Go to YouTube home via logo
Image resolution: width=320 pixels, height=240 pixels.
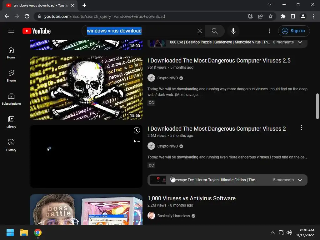(x=37, y=31)
